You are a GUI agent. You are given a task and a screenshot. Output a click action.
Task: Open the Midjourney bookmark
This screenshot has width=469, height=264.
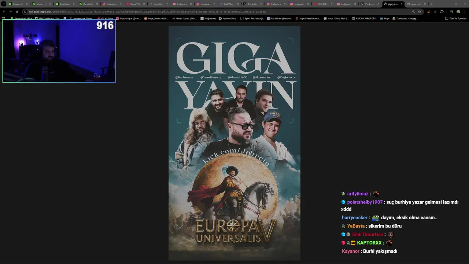coord(208,18)
